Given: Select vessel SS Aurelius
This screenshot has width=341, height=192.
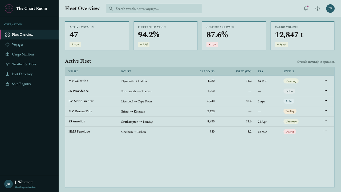Looking at the screenshot, I should click(77, 121).
